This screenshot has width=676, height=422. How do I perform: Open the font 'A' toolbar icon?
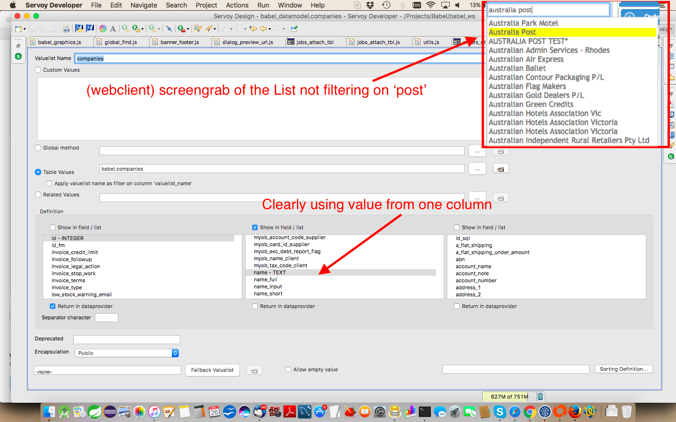[x=113, y=29]
